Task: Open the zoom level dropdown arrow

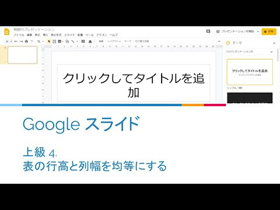Action: pyautogui.click(x=43, y=41)
